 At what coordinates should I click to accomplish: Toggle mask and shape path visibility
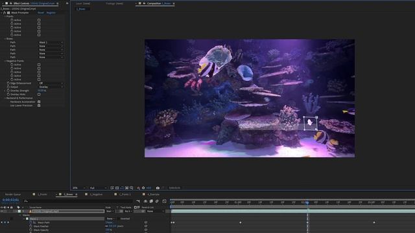122,188
